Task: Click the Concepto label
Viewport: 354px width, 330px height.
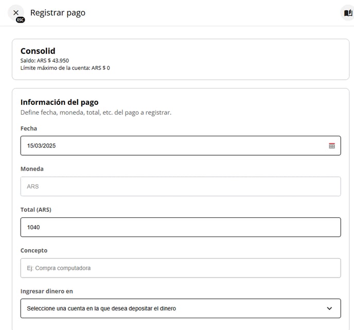Action: tap(34, 250)
